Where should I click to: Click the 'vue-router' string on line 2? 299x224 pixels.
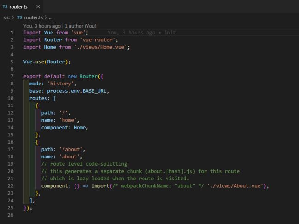coord(98,40)
